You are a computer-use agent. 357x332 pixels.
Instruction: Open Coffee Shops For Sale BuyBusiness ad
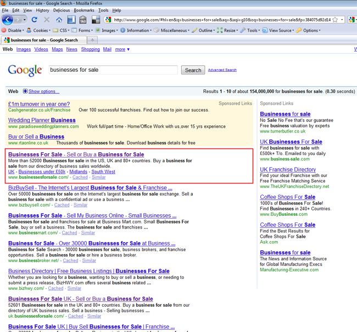288,197
